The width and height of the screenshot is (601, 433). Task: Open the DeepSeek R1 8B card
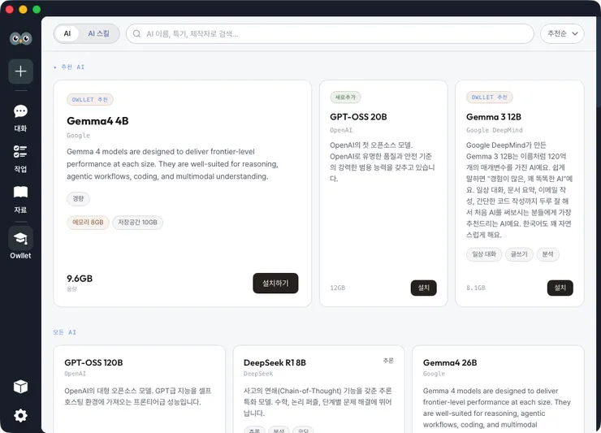pos(318,389)
